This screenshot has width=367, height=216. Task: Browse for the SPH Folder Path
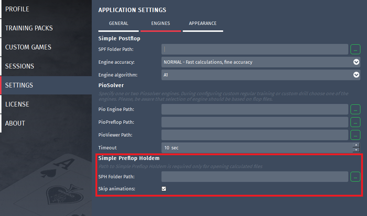tap(355, 177)
